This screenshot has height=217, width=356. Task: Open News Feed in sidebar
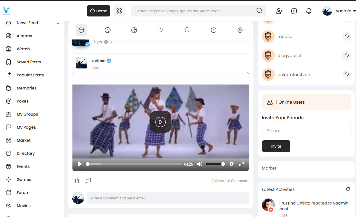(27, 23)
